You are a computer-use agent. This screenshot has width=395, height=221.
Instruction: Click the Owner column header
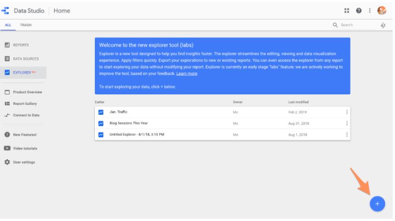tap(238, 102)
